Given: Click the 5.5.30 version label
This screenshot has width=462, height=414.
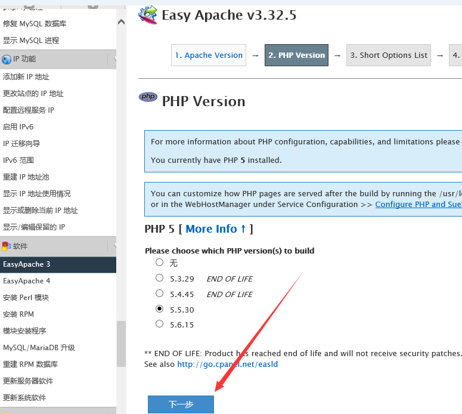Looking at the screenshot, I should [x=182, y=310].
